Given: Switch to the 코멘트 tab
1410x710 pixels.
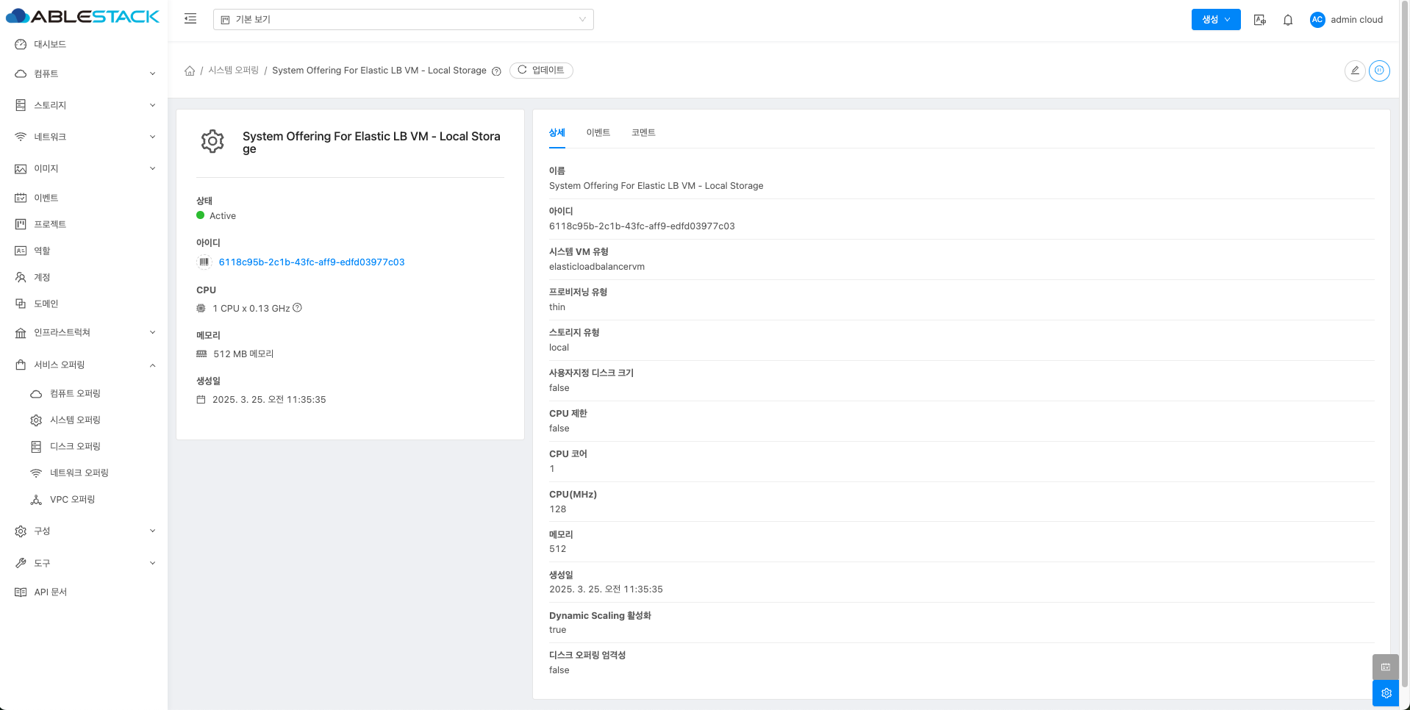Looking at the screenshot, I should point(643,132).
